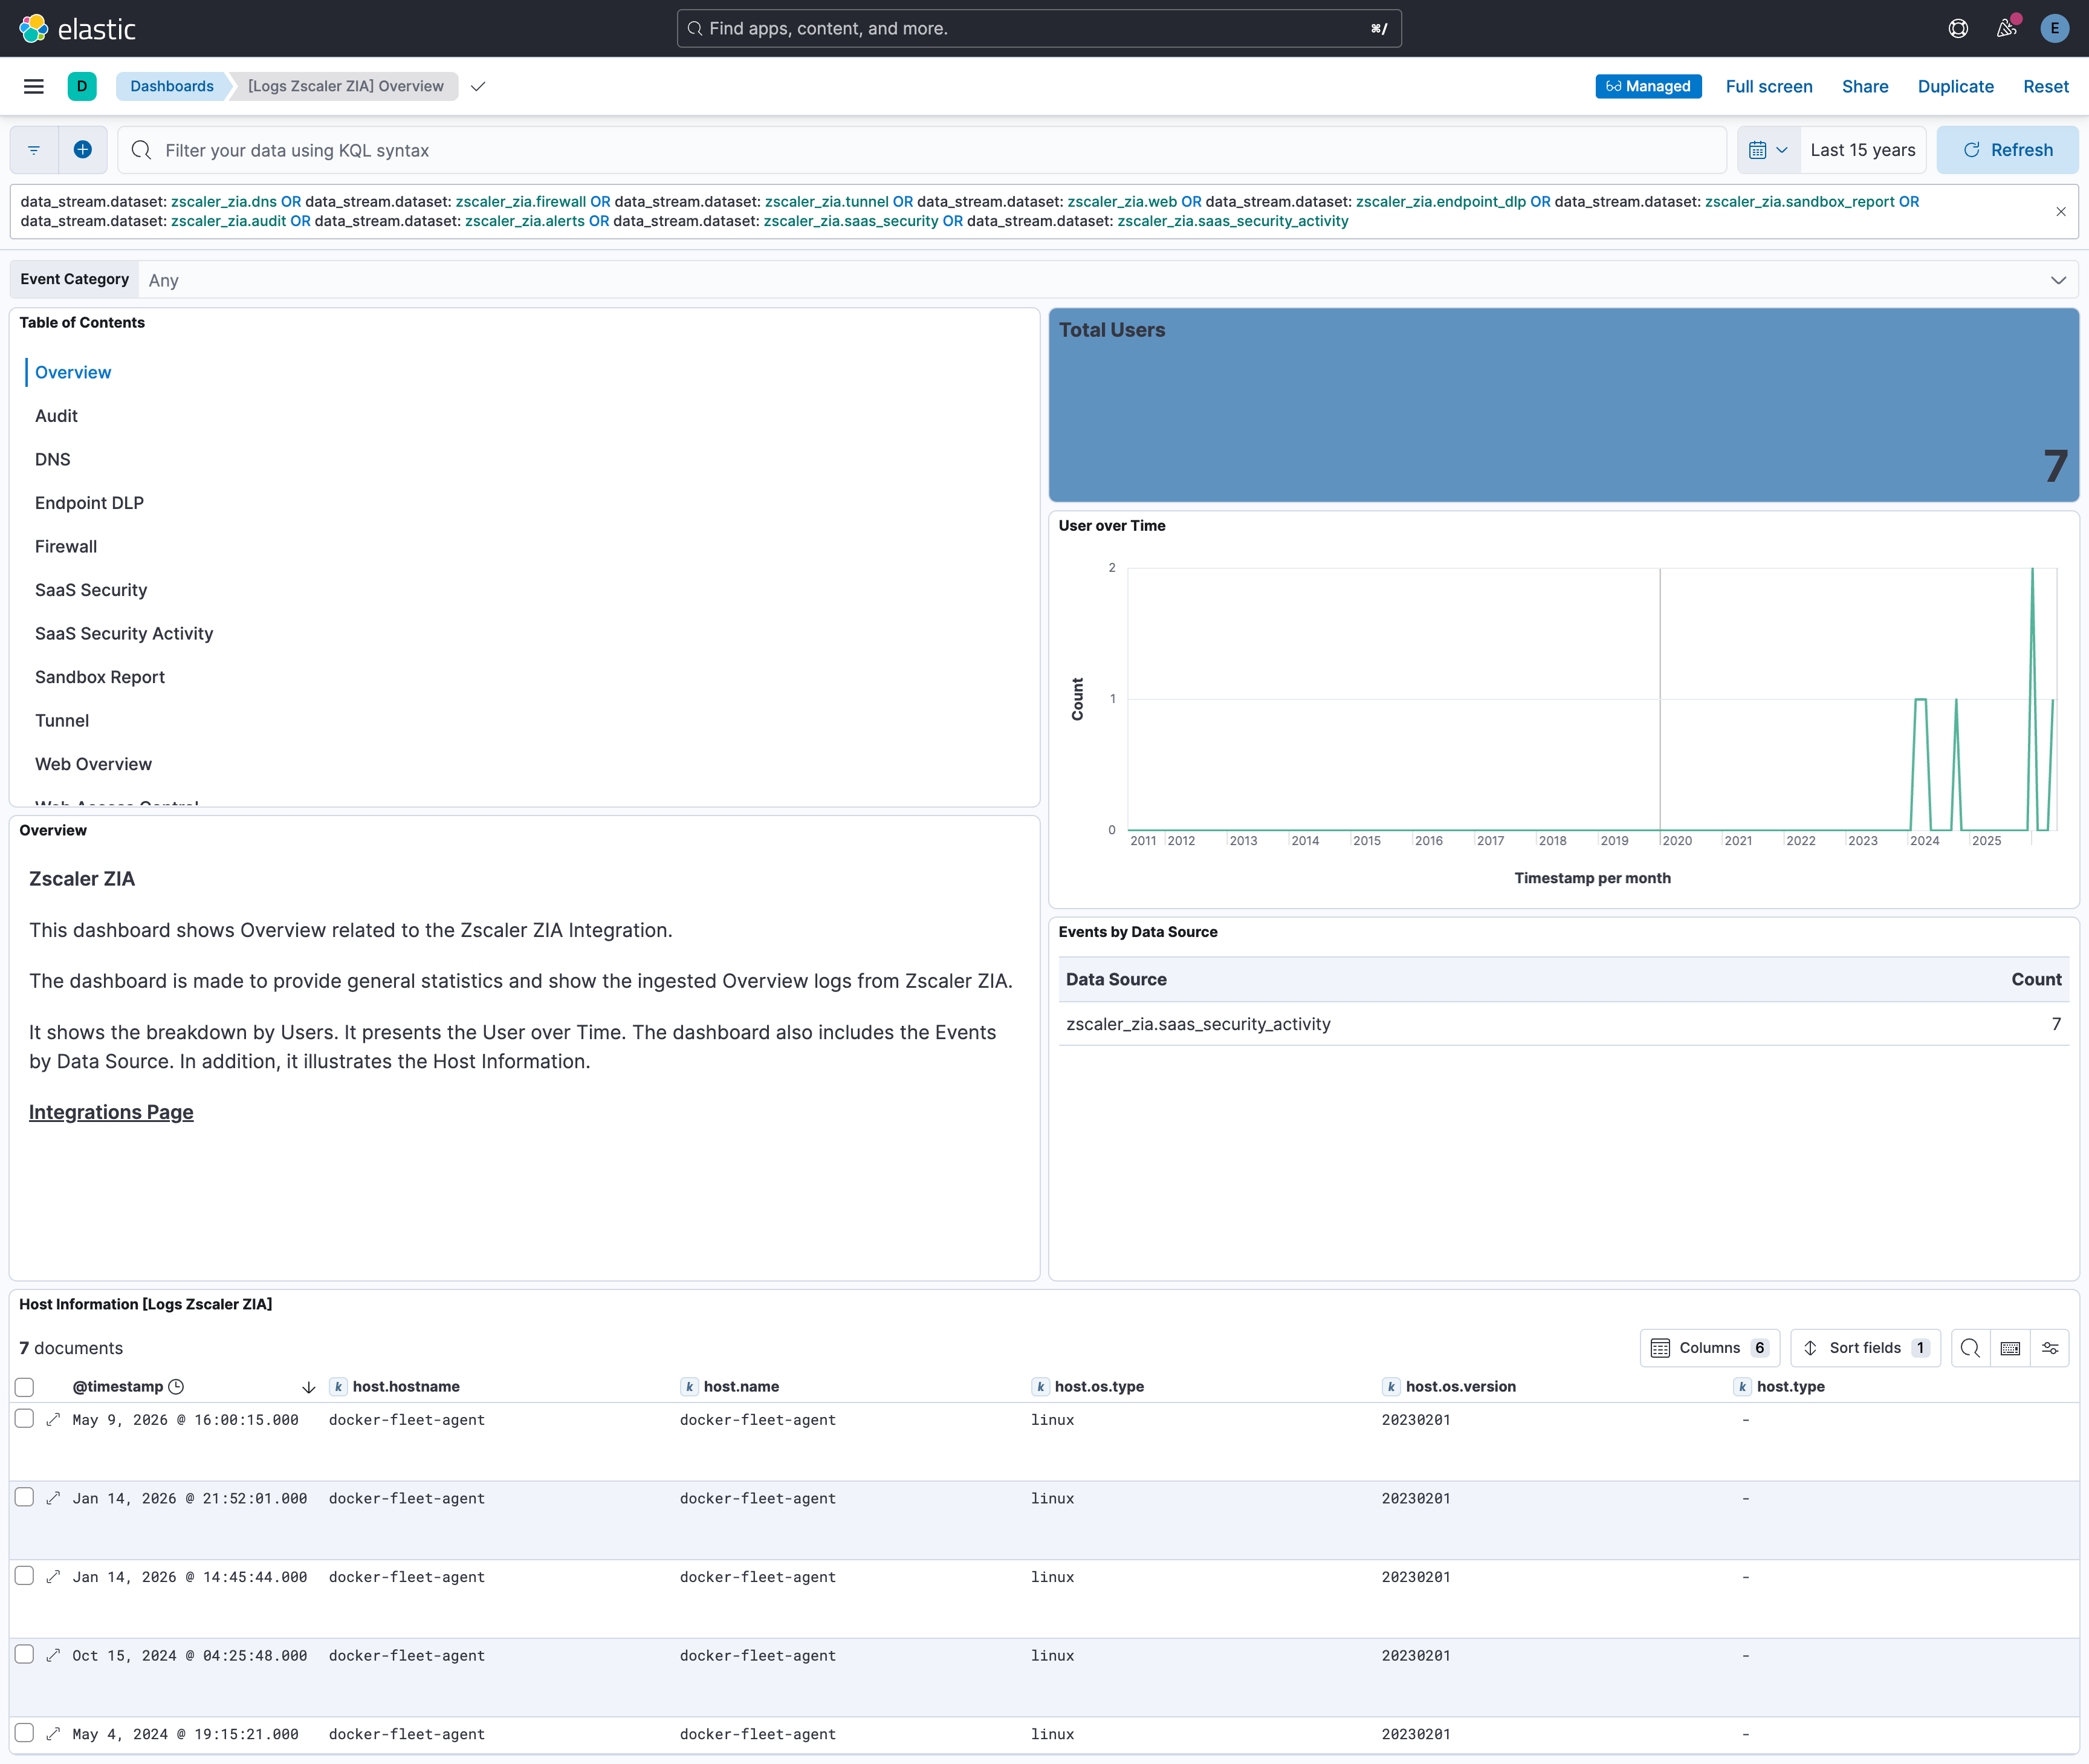
Task: Click the host.hostname keyword field icon
Action: [338, 1387]
